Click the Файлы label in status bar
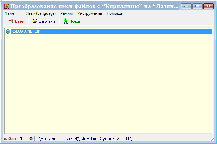217x144 pixels. (10, 139)
